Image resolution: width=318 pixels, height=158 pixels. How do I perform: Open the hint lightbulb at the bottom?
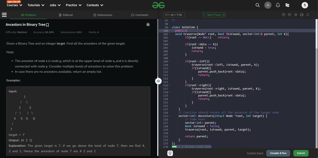coord(170,153)
